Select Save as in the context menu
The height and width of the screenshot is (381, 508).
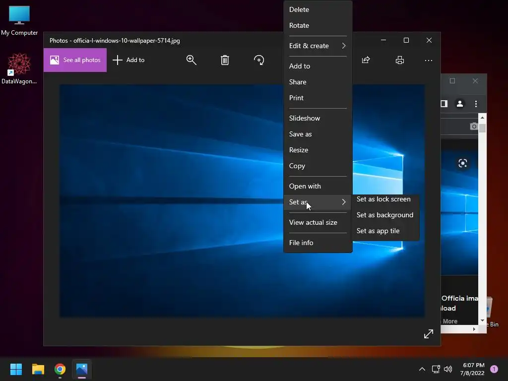pos(318,134)
